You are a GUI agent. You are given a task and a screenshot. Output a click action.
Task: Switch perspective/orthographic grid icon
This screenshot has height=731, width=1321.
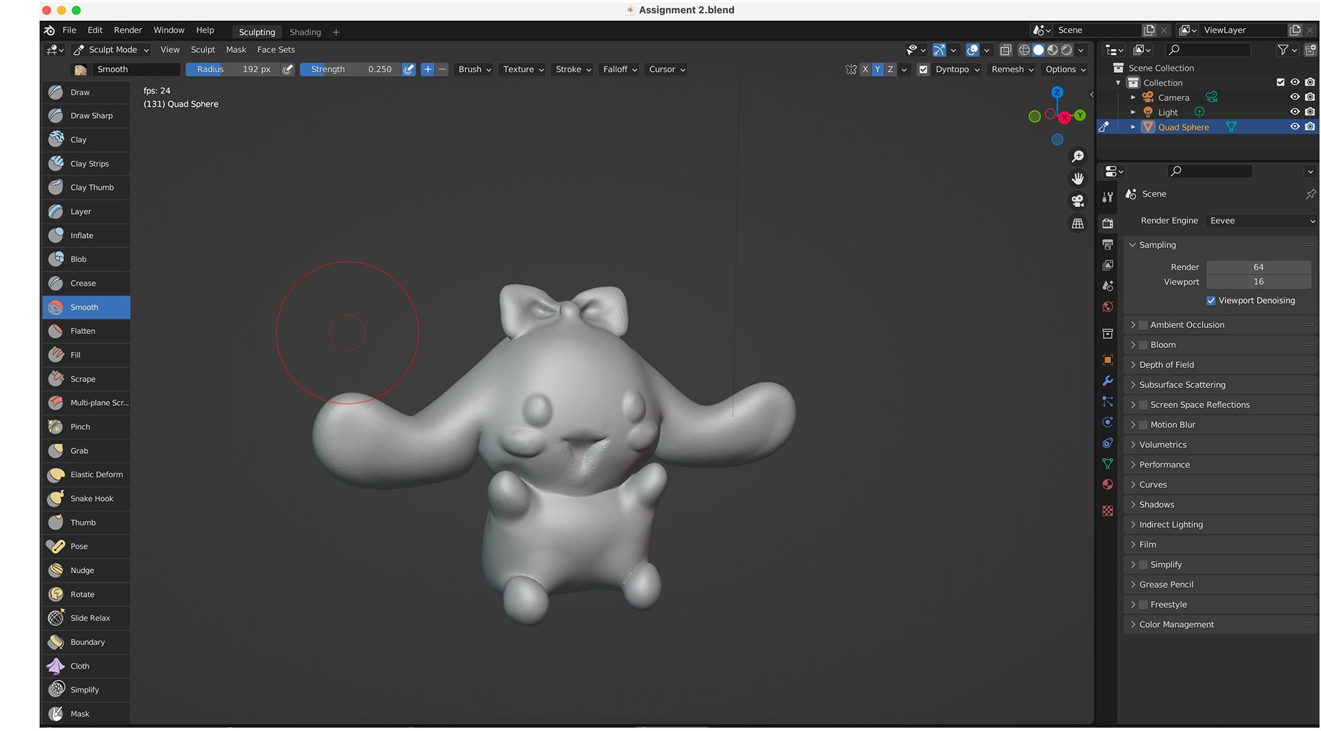pos(1077,223)
